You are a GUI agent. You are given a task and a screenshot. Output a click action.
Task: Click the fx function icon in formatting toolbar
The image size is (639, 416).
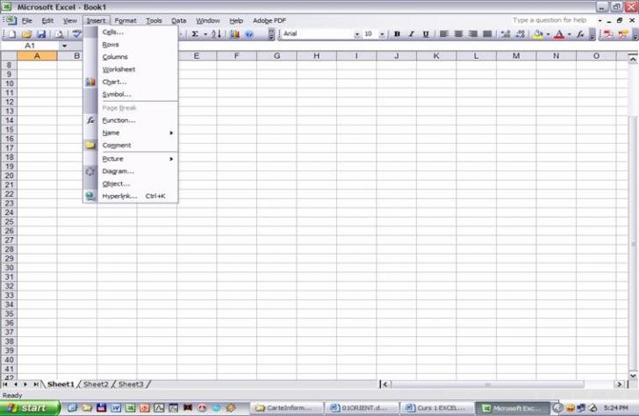click(x=580, y=34)
